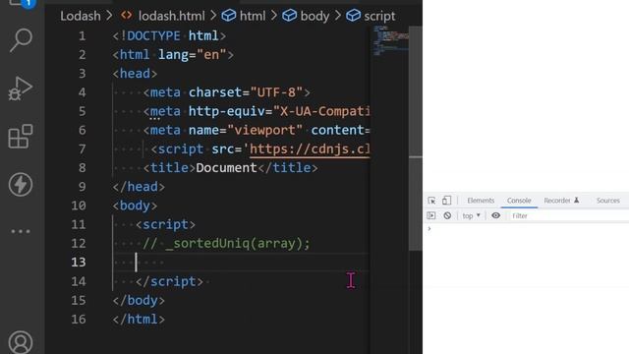
Task: Switch to the Sources tab in DevTools
Action: click(607, 201)
